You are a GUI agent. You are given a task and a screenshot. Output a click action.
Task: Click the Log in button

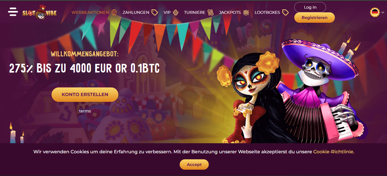click(x=310, y=7)
